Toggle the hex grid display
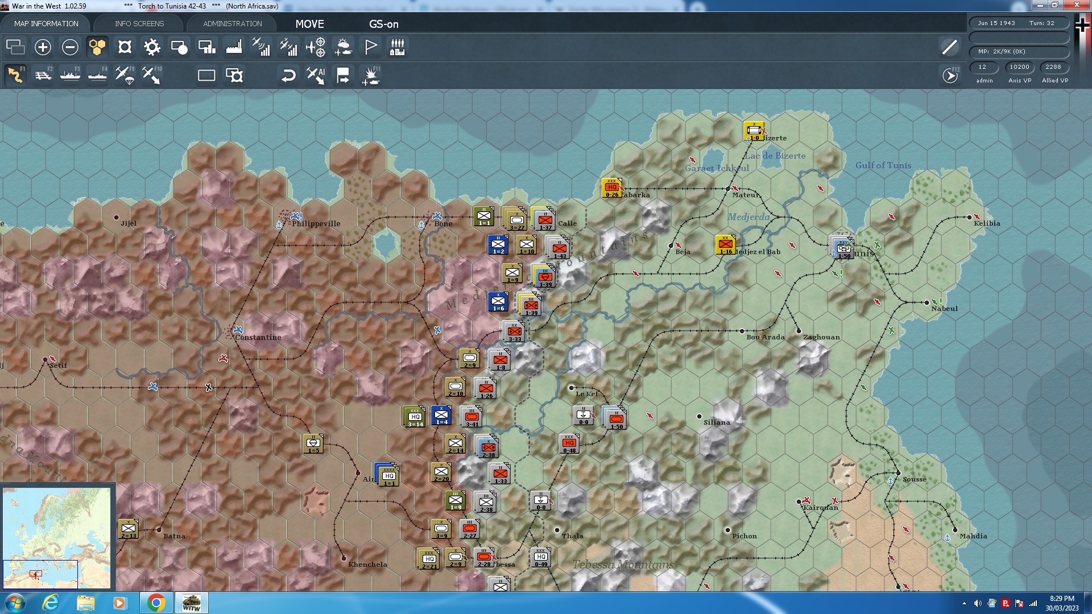 pos(97,47)
